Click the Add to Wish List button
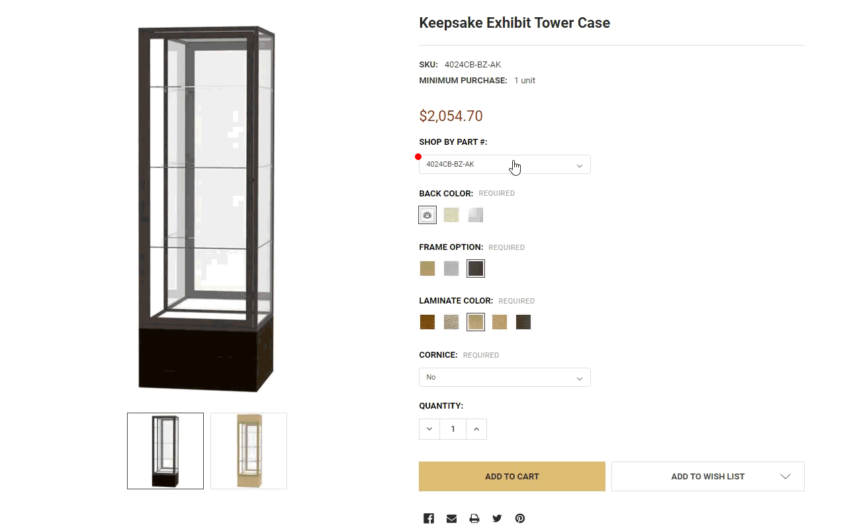847x529 pixels. point(707,477)
